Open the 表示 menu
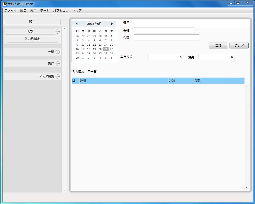The height and width of the screenshot is (204, 255). tap(33, 11)
